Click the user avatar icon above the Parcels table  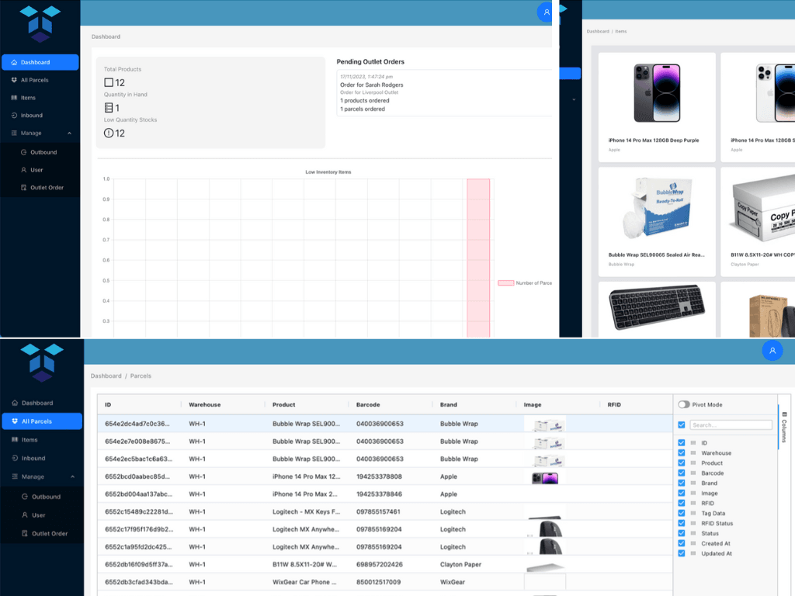pyautogui.click(x=772, y=351)
